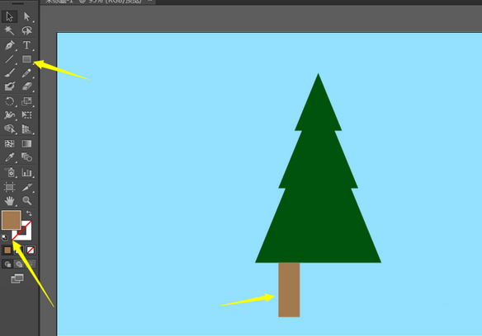Pick the Slice tool
Viewport: 482px width, 336px height.
click(26, 187)
